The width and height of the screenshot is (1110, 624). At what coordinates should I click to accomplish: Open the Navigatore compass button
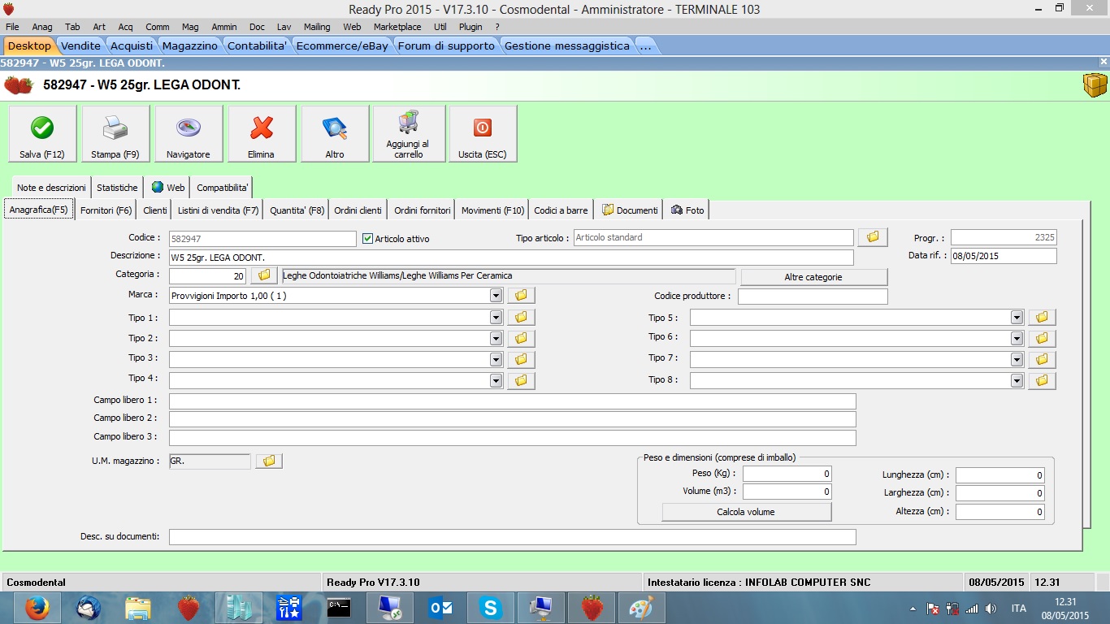(x=189, y=134)
